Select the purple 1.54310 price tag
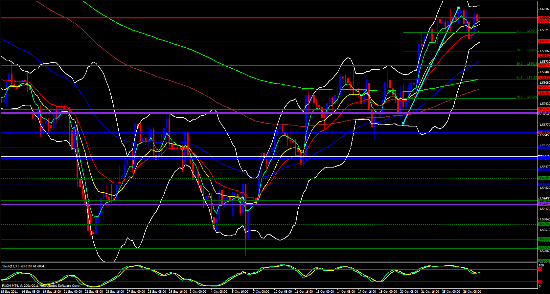The image size is (550, 294). tap(544, 204)
